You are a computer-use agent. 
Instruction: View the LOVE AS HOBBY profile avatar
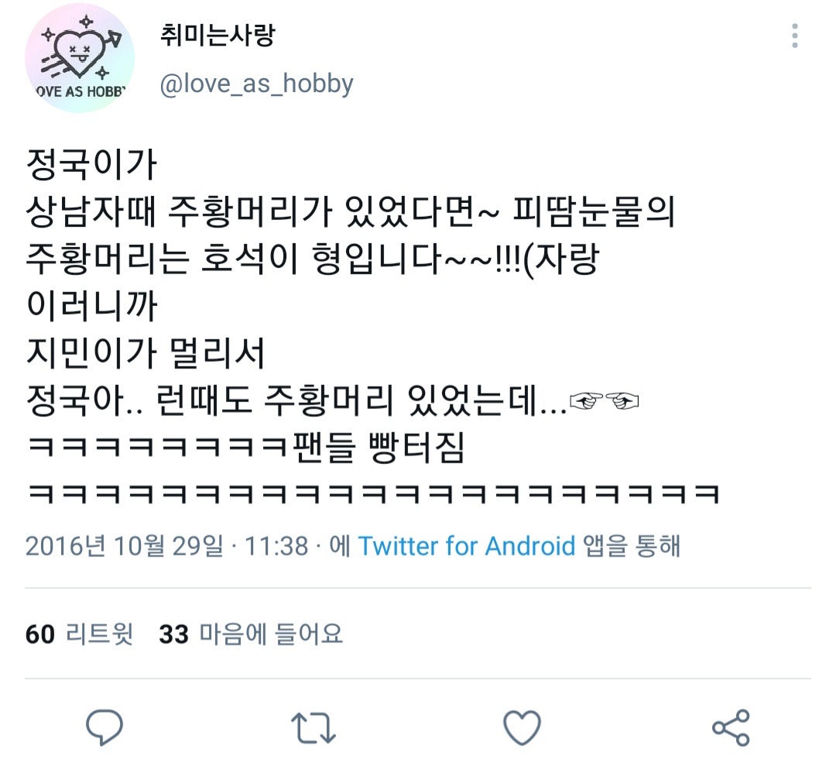pyautogui.click(x=80, y=58)
